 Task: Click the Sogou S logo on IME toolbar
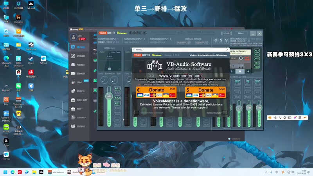[270, 118]
